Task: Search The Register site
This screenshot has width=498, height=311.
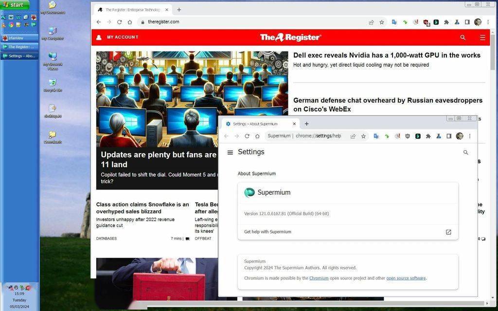Action: point(463,37)
